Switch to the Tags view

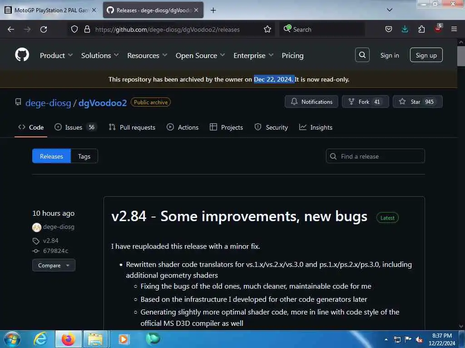pos(84,156)
